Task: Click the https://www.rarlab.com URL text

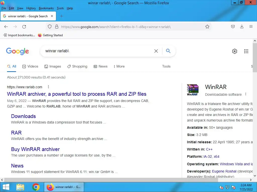Action: click(25, 87)
